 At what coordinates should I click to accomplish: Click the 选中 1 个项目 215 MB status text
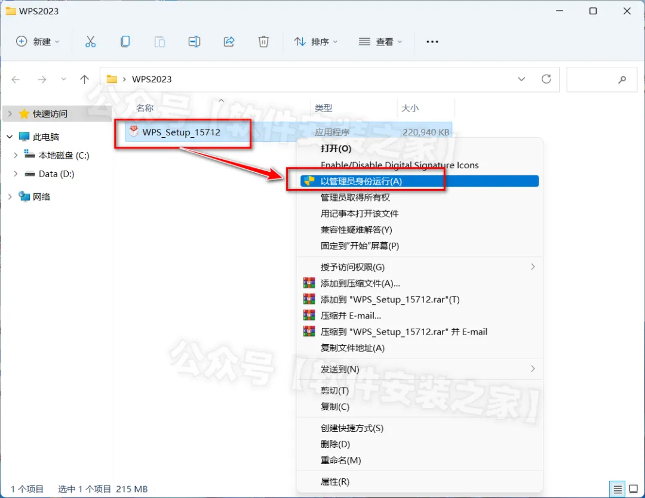103,489
